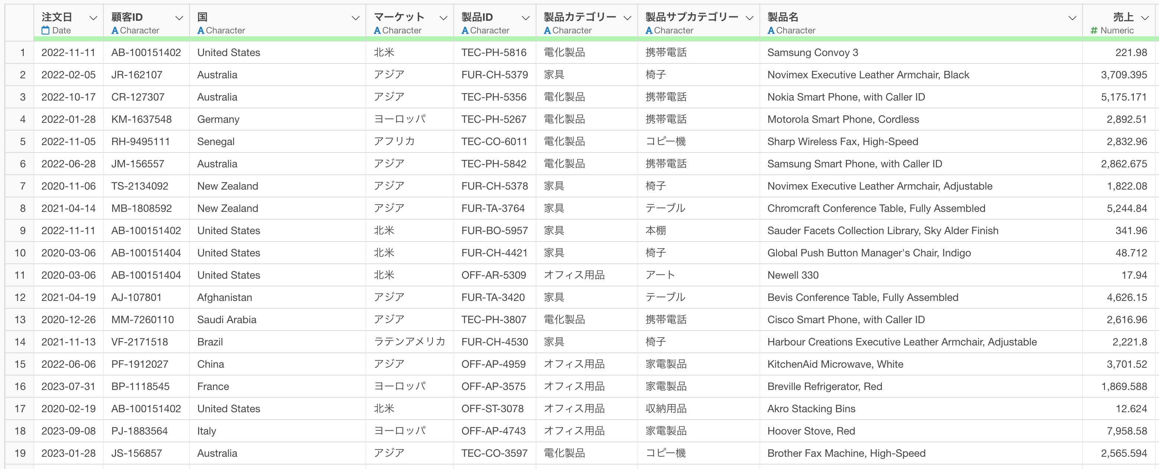Click the calendar Date type icon under 注文日

[x=45, y=30]
